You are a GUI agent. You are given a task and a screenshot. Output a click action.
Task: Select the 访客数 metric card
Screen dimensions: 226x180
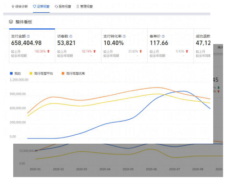pos(78,46)
